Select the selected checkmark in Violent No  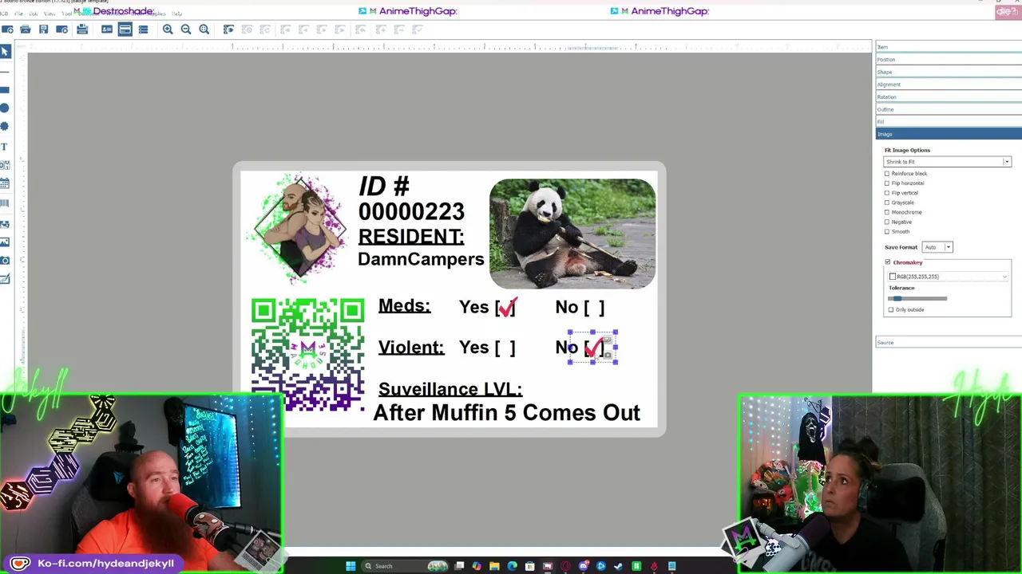(x=593, y=348)
